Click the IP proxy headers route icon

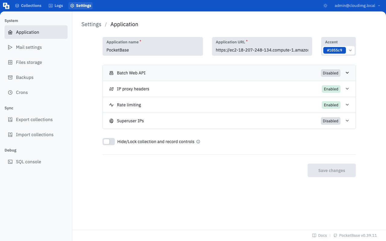coord(111,89)
